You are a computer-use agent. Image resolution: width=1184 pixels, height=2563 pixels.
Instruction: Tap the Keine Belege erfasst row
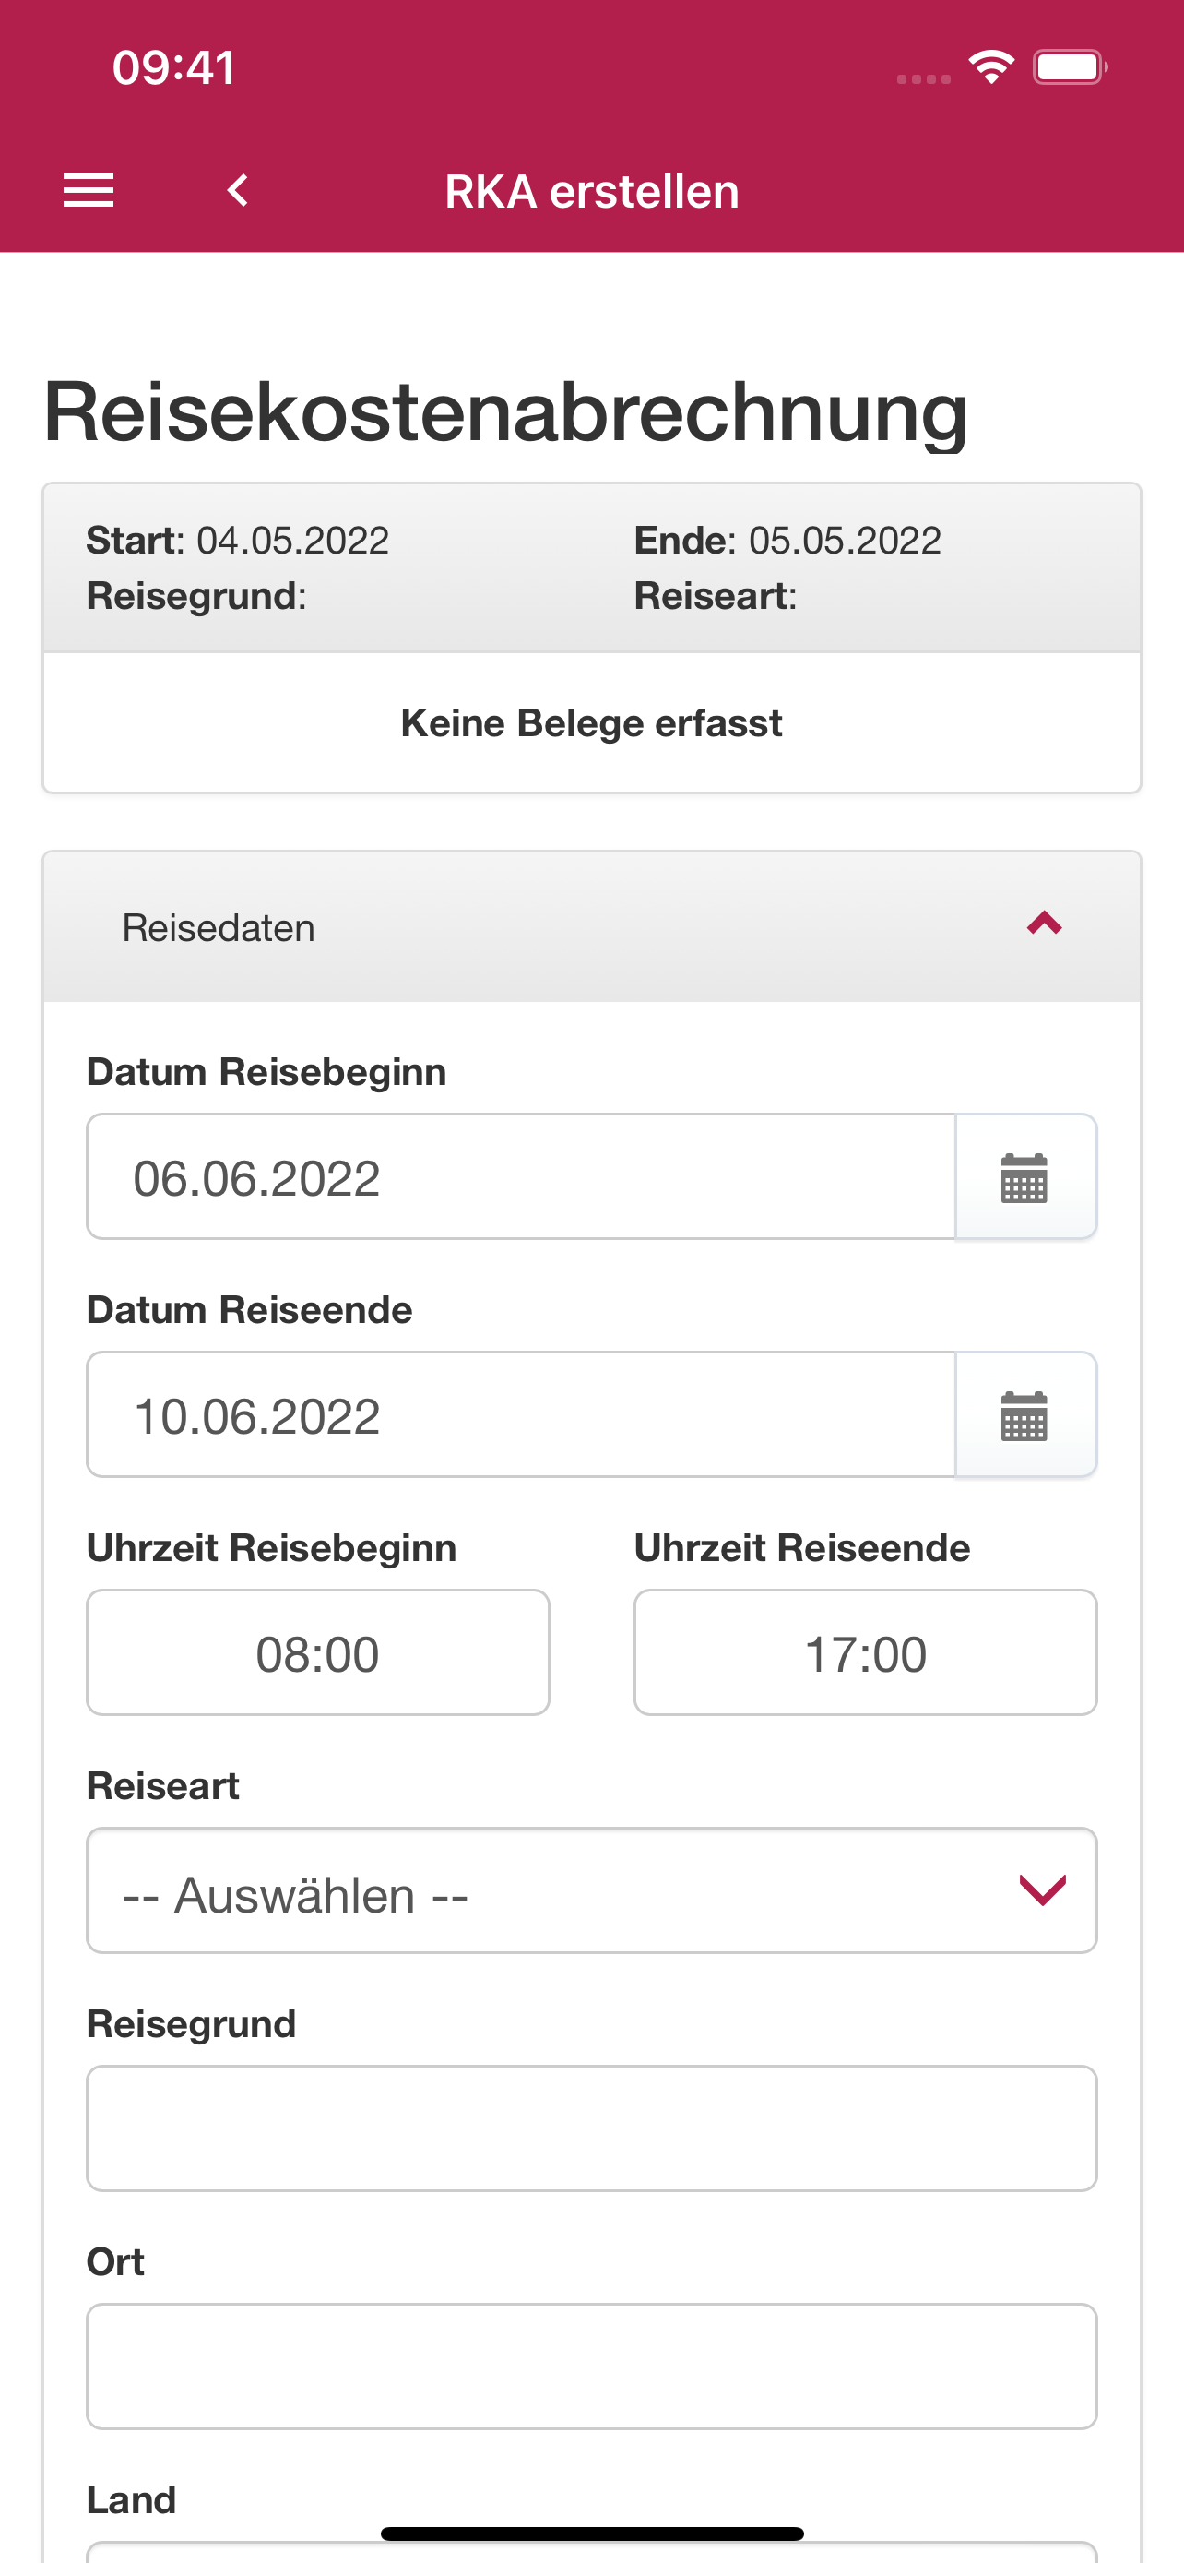click(591, 723)
